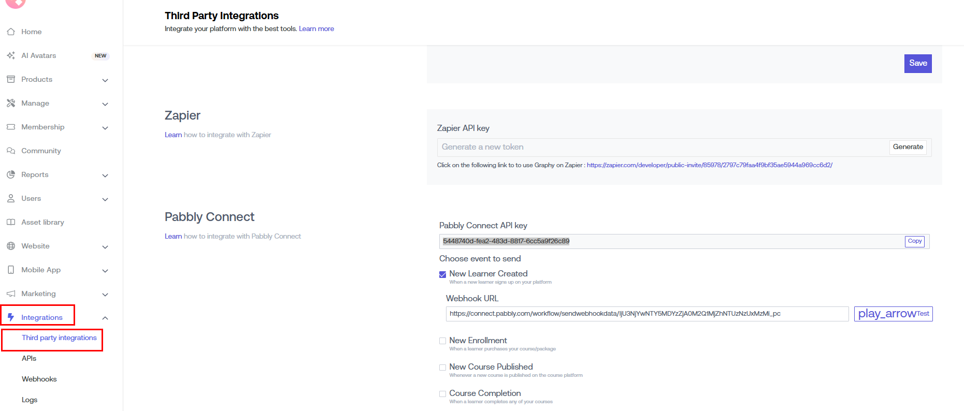The width and height of the screenshot is (964, 411).
Task: Open the Webhooks submenu item
Action: 39,379
